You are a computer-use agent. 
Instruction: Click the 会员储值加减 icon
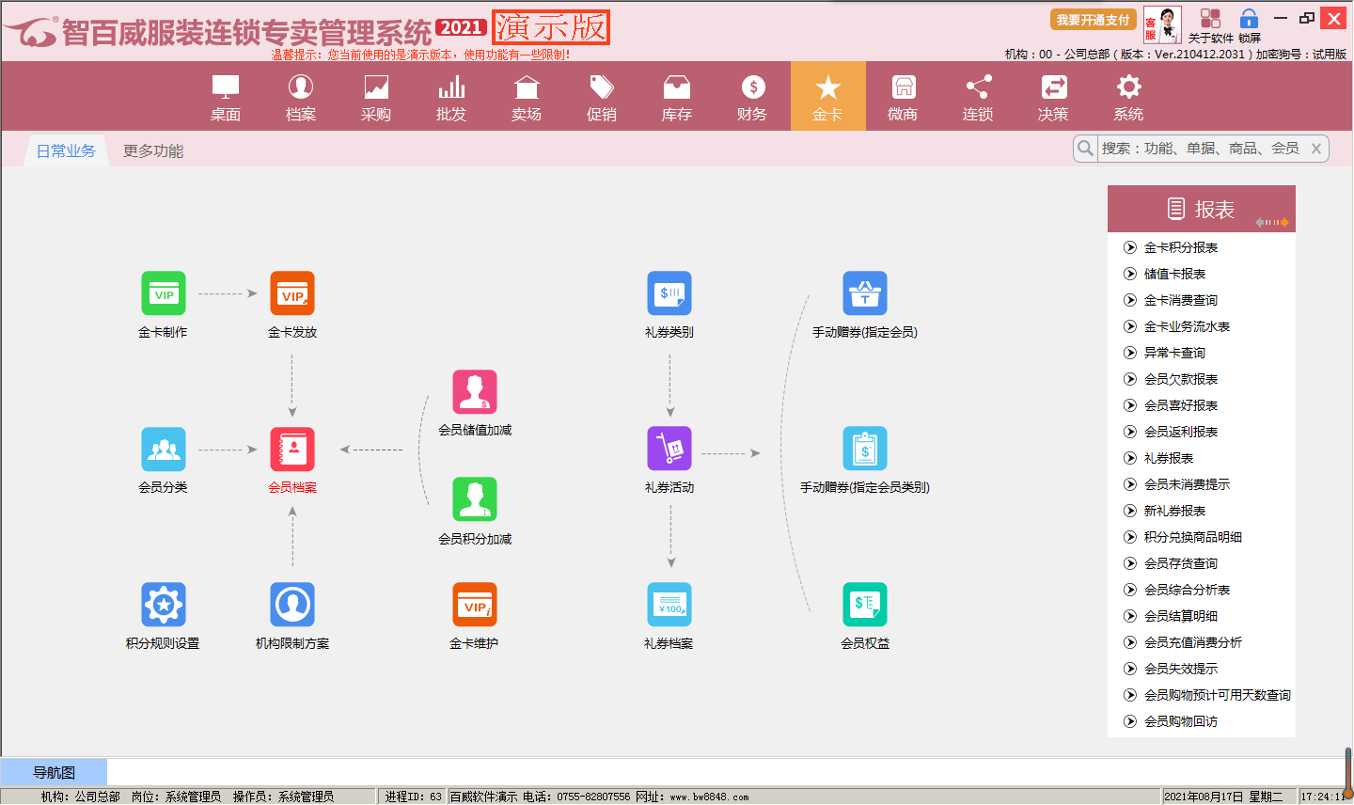475,392
